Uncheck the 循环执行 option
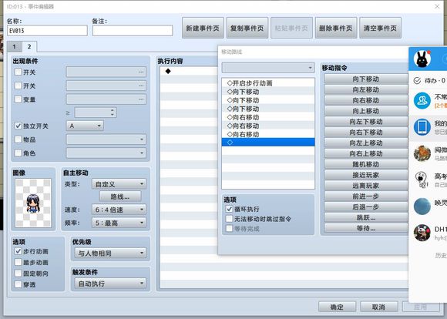The image size is (447, 319). (x=229, y=209)
